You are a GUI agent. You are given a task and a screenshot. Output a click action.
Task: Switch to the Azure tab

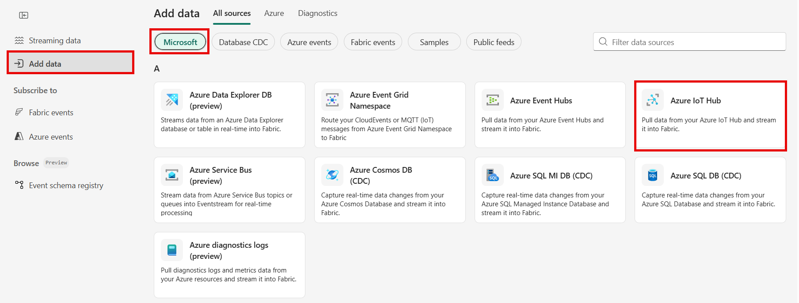tap(274, 13)
